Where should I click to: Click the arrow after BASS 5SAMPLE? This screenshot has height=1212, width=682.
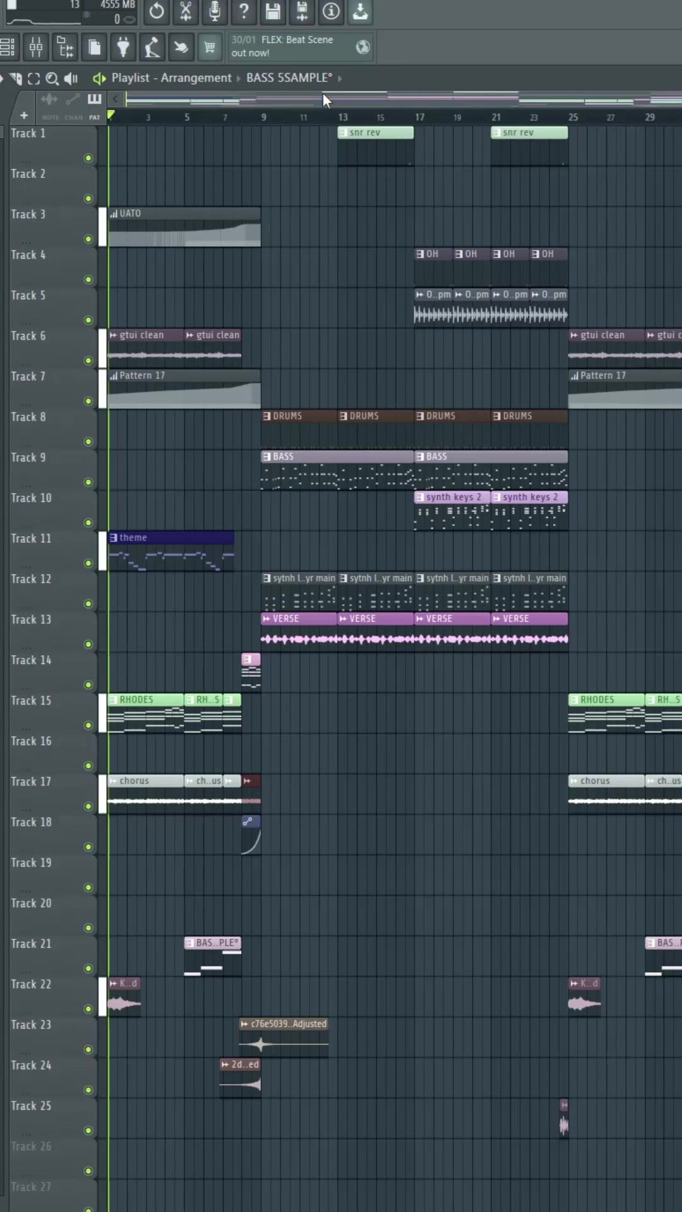click(x=340, y=78)
